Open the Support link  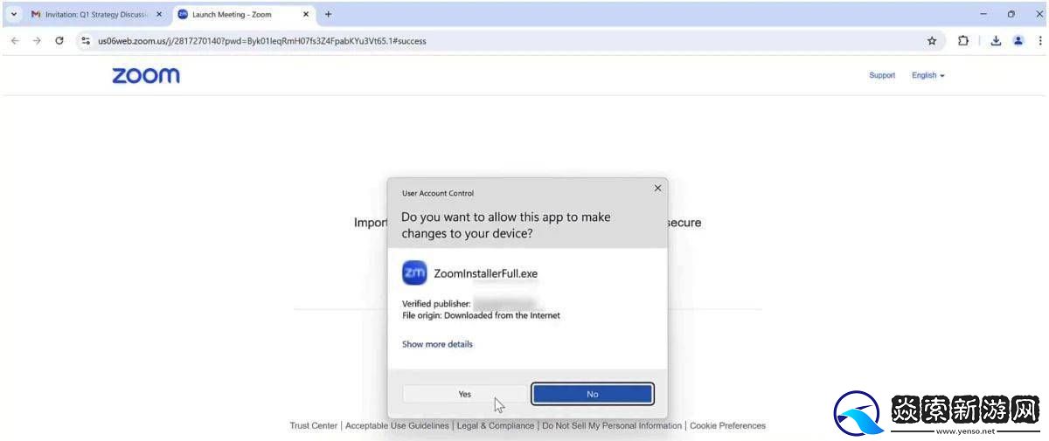coord(882,75)
